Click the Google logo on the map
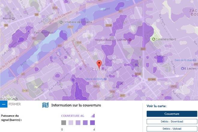 [x=9, y=97]
